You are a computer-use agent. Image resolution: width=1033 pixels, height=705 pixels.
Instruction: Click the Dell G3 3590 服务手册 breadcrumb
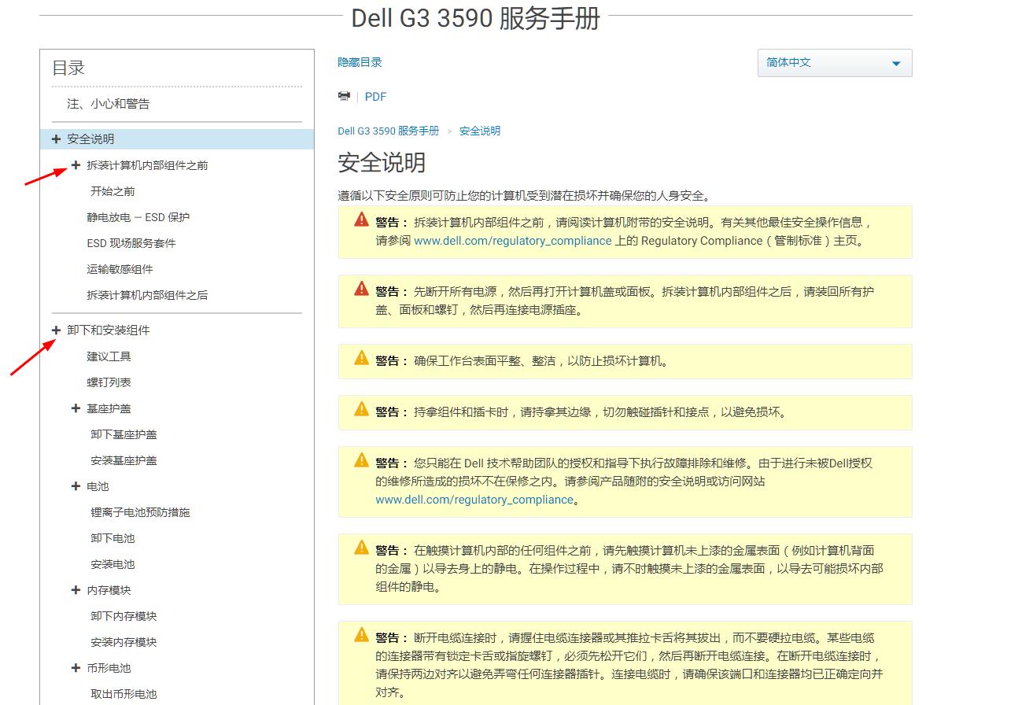pos(389,131)
